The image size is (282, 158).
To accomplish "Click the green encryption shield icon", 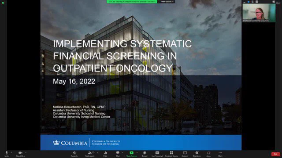I will click(x=3, y=3).
